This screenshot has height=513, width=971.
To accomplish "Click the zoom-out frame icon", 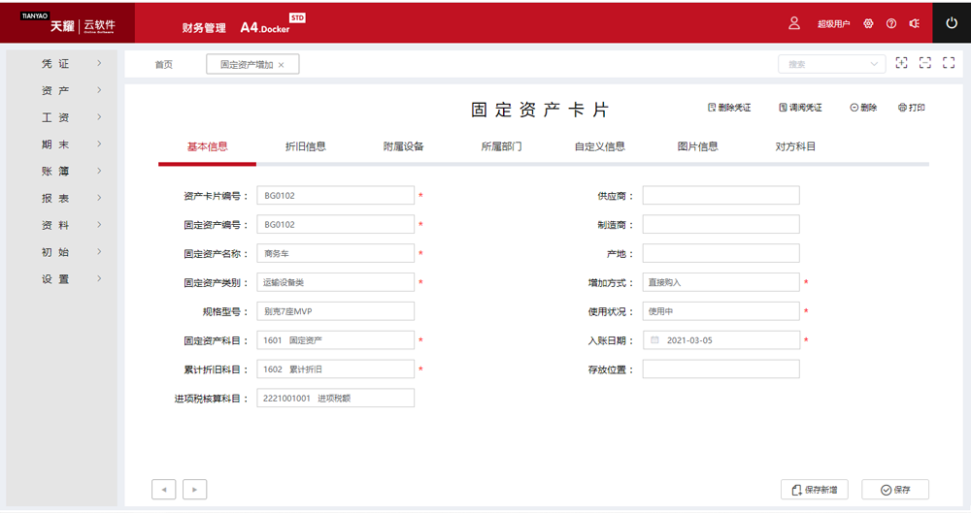I will [x=924, y=64].
